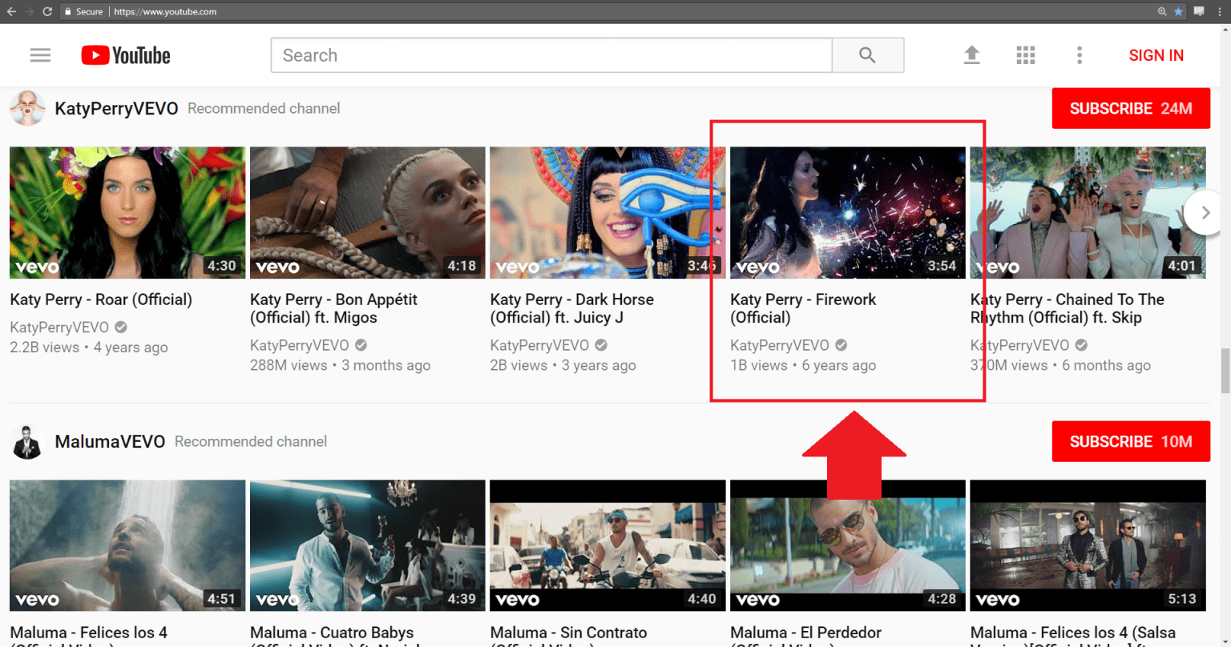Open the three-dot settings menu

point(1080,55)
